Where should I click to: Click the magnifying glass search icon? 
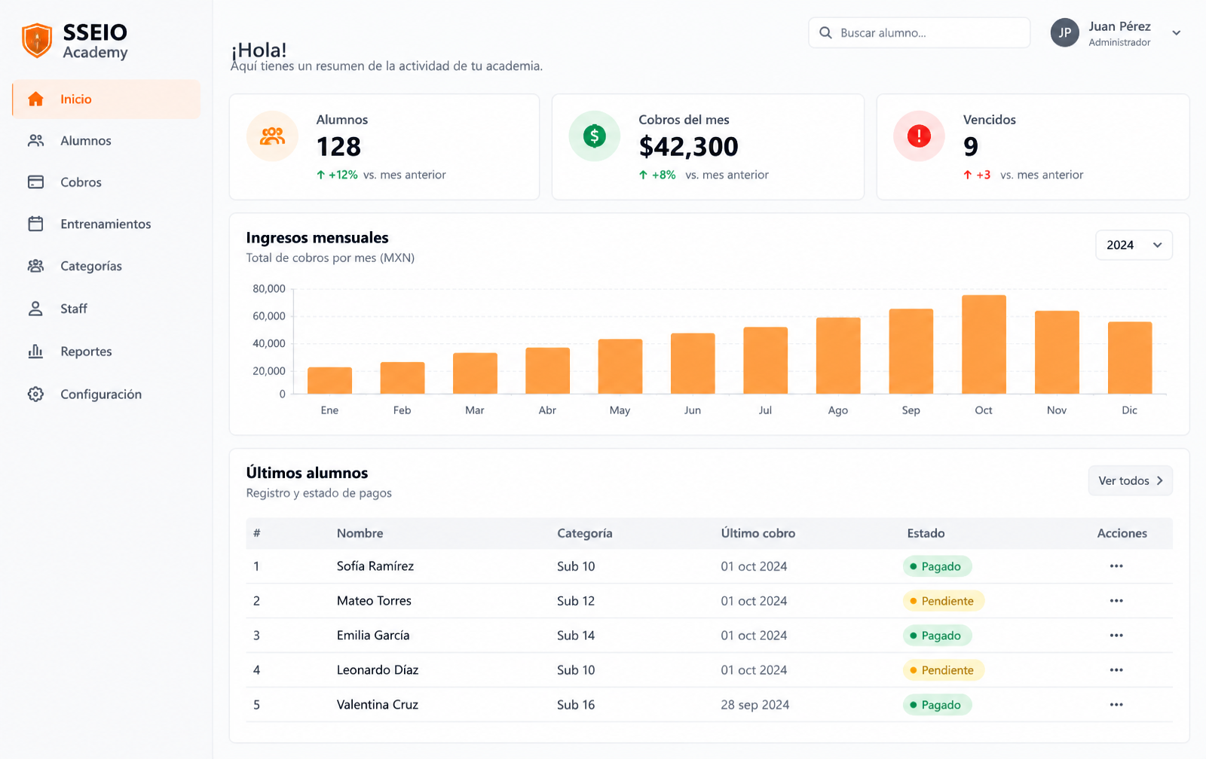pyautogui.click(x=825, y=33)
